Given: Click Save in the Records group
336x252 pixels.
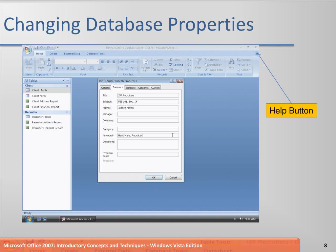Looking at the screenshot, I should [x=158, y=65].
